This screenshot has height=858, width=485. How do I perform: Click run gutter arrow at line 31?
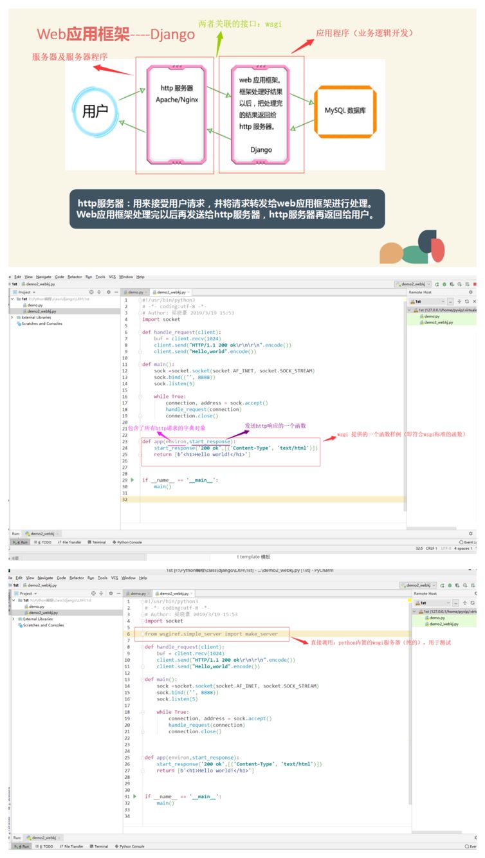point(134,796)
